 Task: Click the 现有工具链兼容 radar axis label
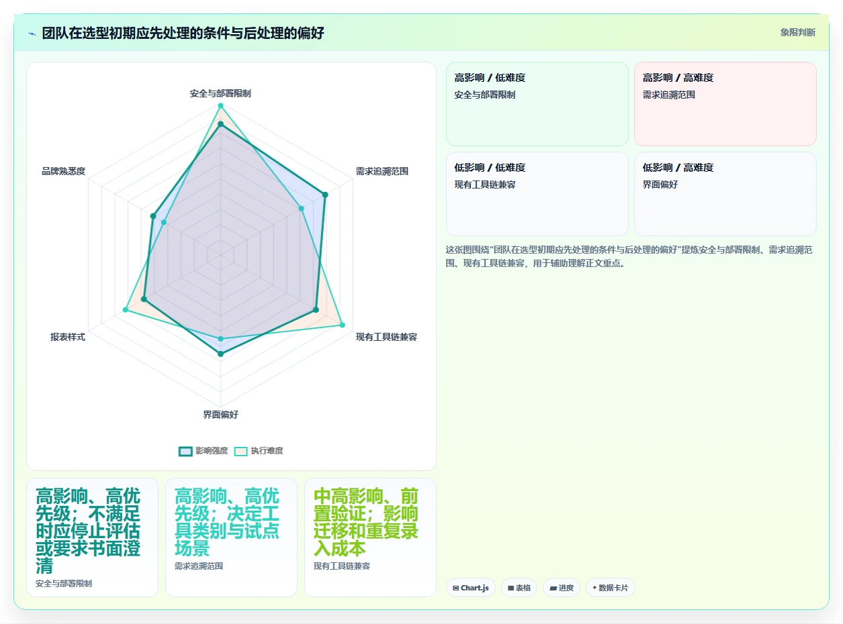tap(386, 337)
